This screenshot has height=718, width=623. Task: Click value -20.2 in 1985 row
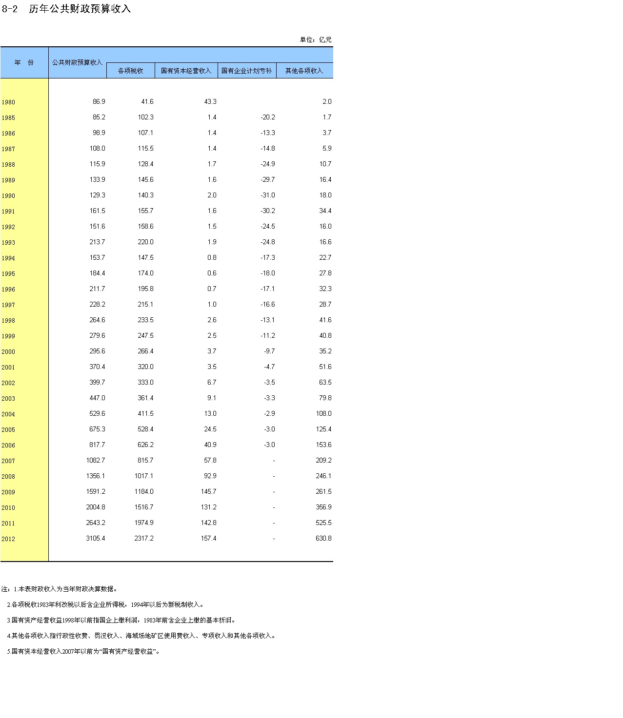(x=268, y=117)
